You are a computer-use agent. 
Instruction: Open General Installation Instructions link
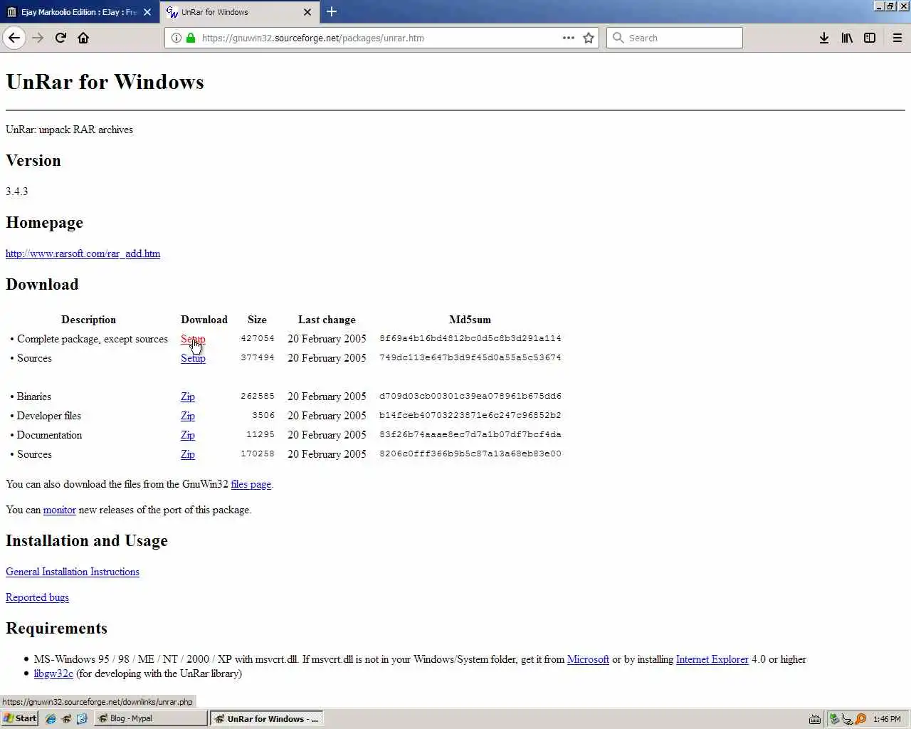click(73, 572)
